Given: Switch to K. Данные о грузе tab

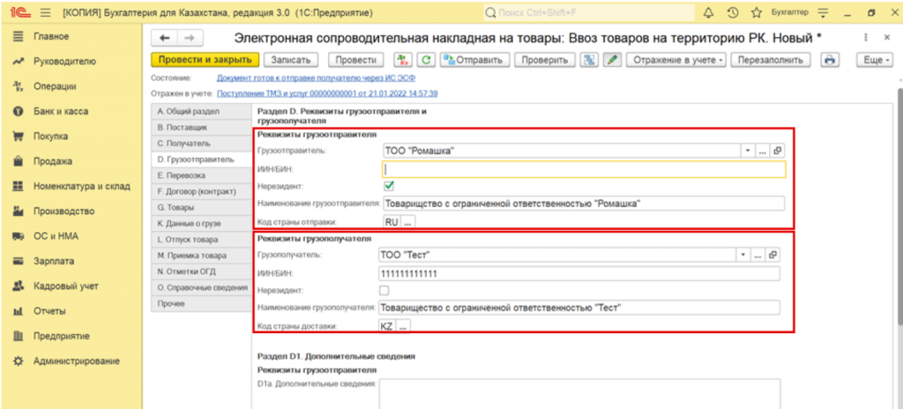Looking at the screenshot, I should 202,224.
